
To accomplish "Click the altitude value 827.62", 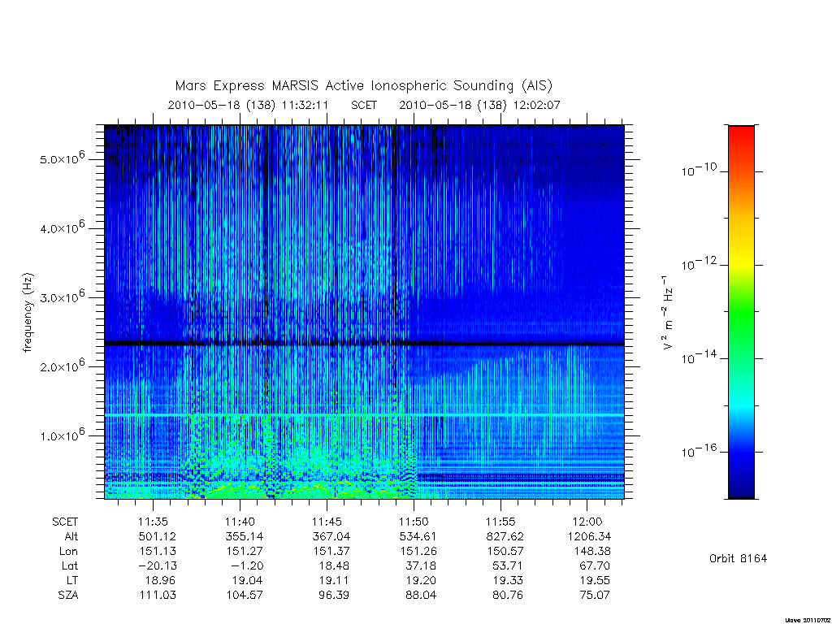I will pos(505,536).
